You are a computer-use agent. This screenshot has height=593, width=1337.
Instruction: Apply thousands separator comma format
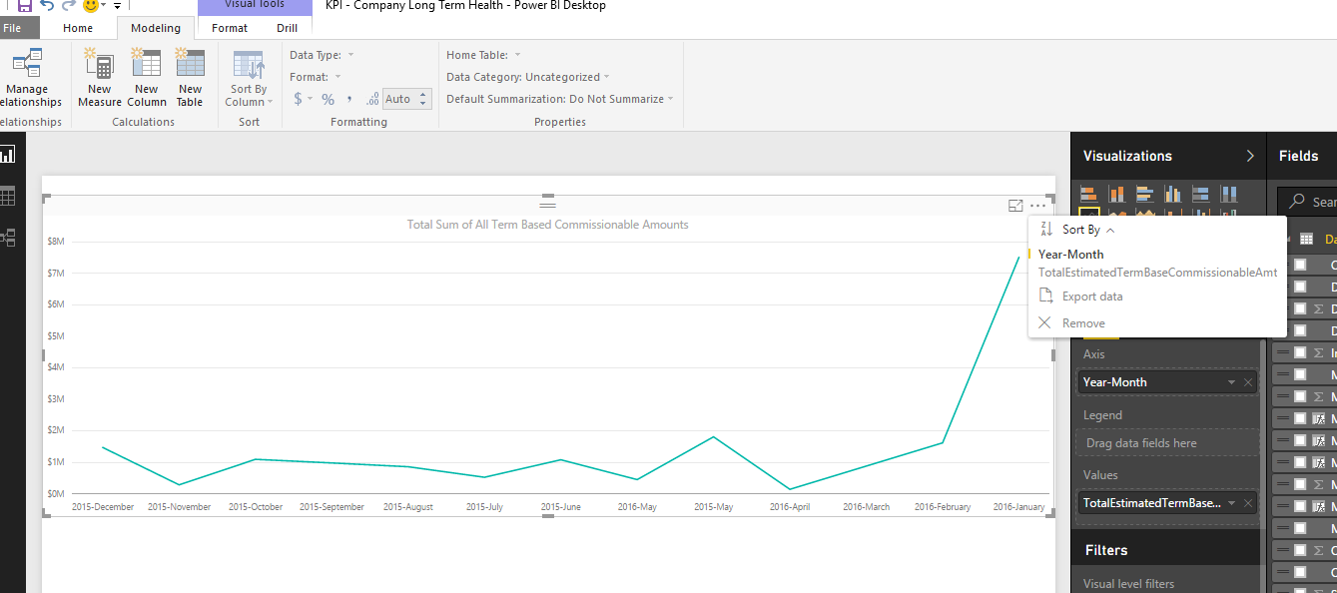[x=348, y=99]
